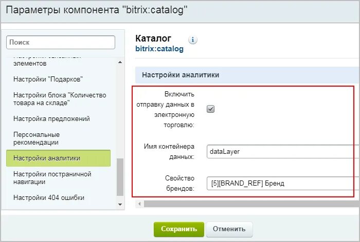This screenshot has width=360, height=242.
Task: Click the sidebar scroll down arrow
Action: pos(120,205)
